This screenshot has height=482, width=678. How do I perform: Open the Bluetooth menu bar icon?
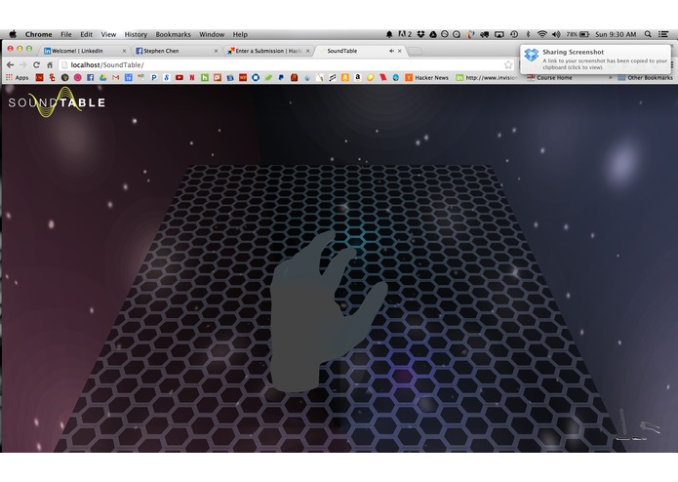(528, 34)
